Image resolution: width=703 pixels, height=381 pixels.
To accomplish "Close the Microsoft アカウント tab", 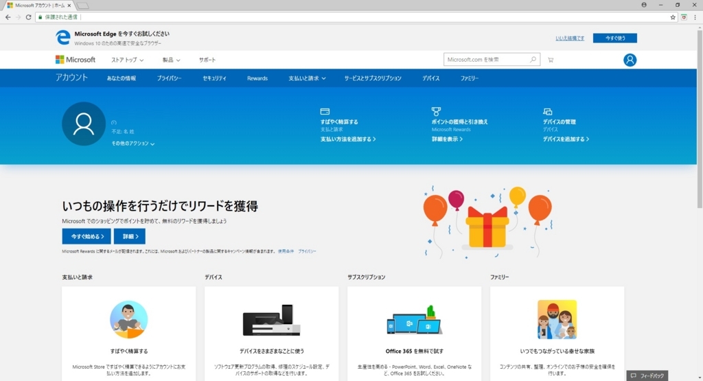I will 69,5.
